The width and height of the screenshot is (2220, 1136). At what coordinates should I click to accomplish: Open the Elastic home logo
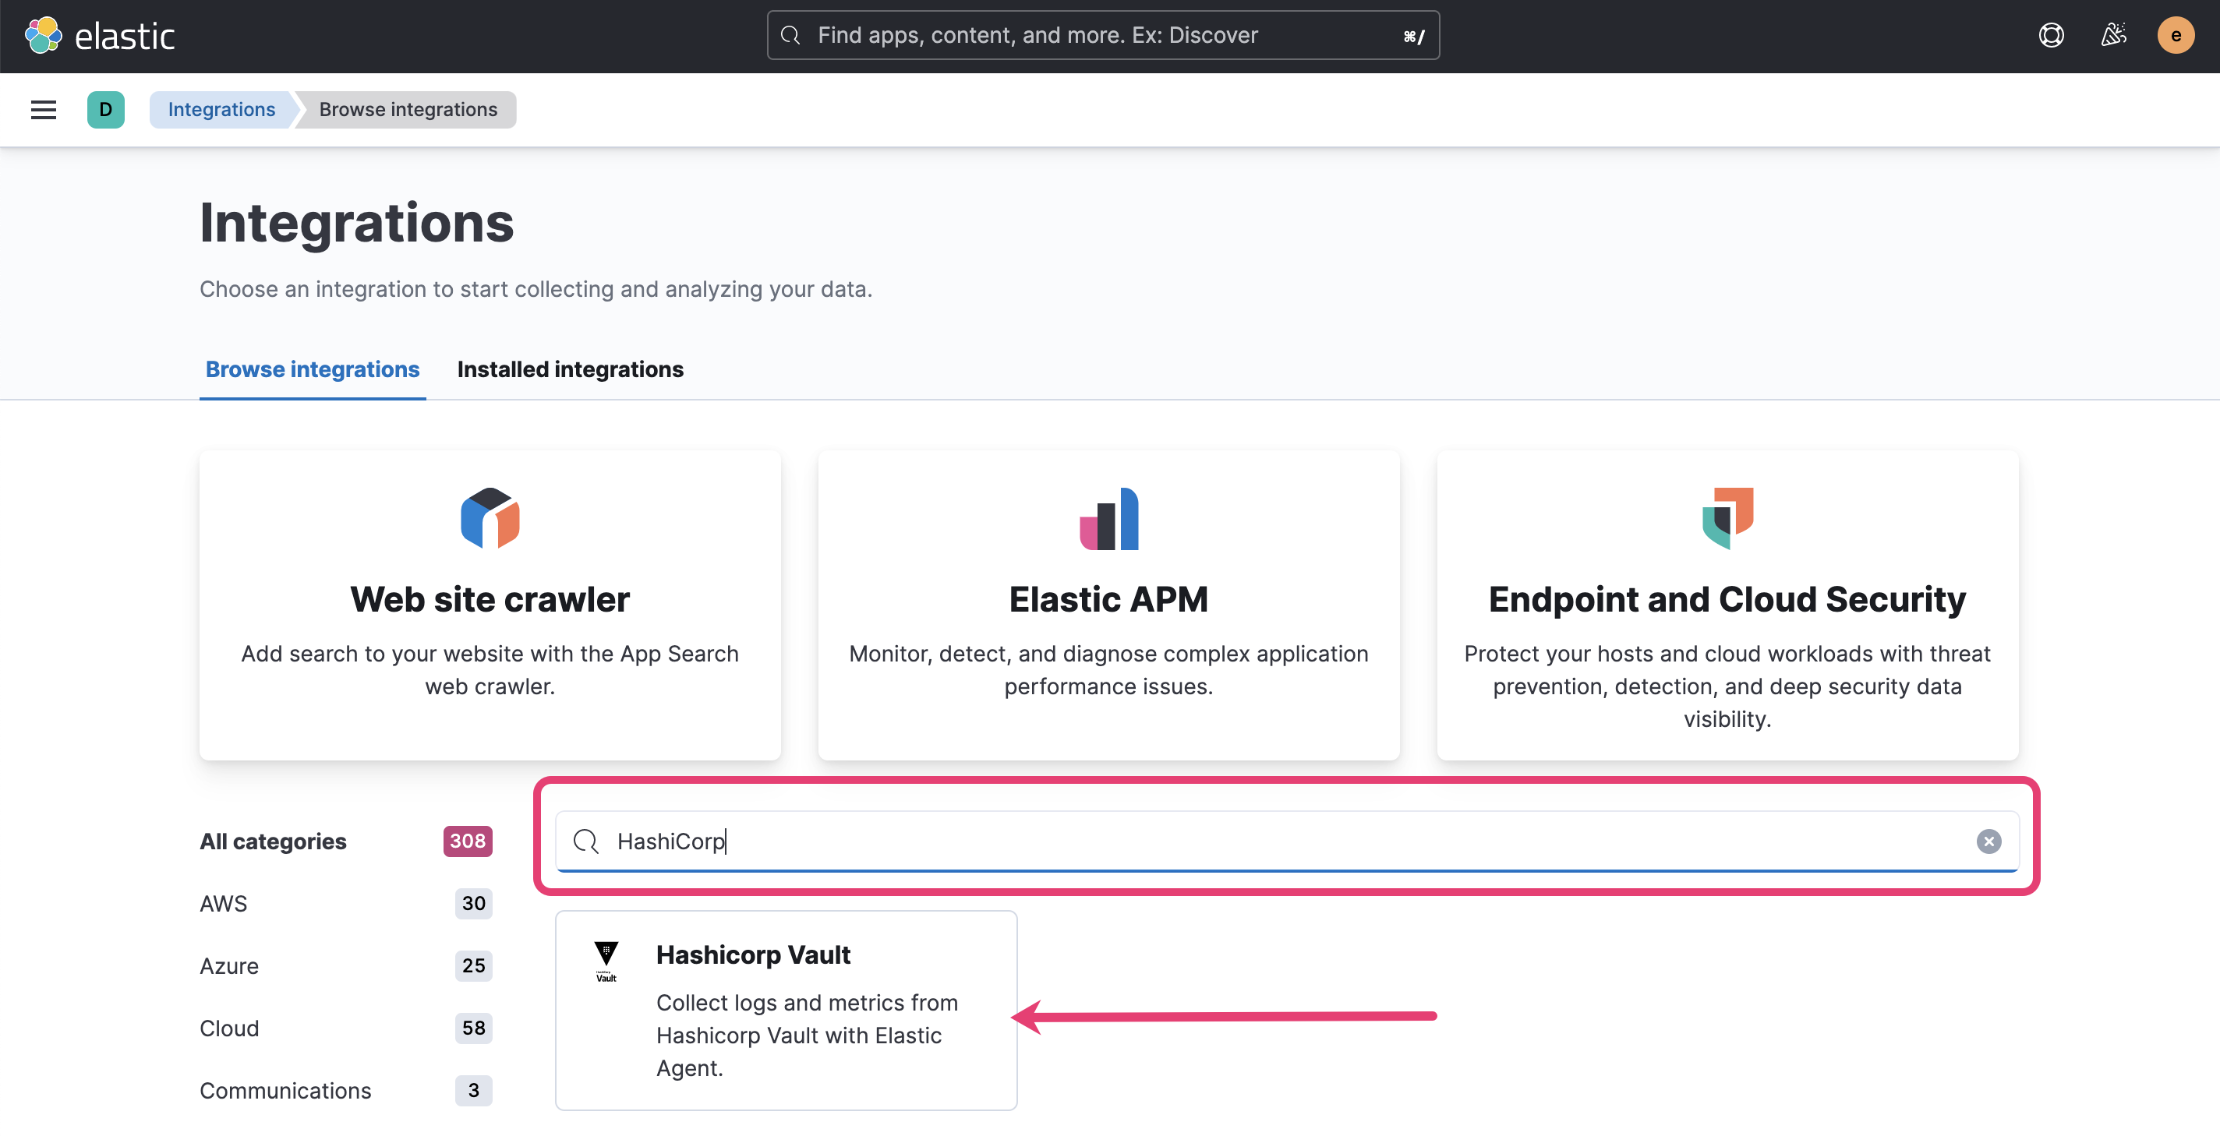tap(99, 34)
